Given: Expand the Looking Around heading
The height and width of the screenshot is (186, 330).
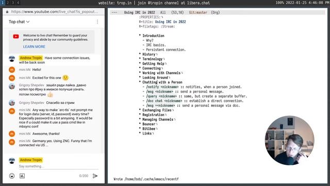Looking at the screenshot, I should [155, 78].
